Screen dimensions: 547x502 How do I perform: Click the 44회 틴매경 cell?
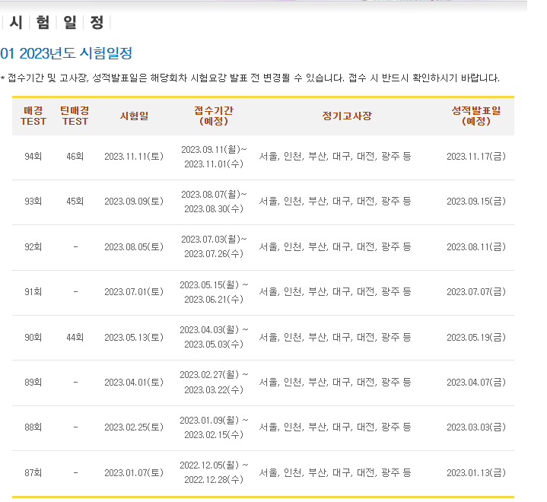[x=75, y=338]
